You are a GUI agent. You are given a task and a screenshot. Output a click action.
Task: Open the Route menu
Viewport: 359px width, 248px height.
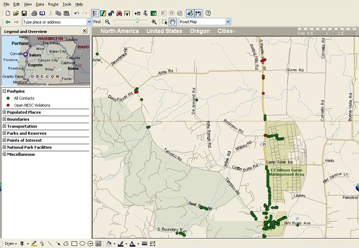pyautogui.click(x=53, y=4)
